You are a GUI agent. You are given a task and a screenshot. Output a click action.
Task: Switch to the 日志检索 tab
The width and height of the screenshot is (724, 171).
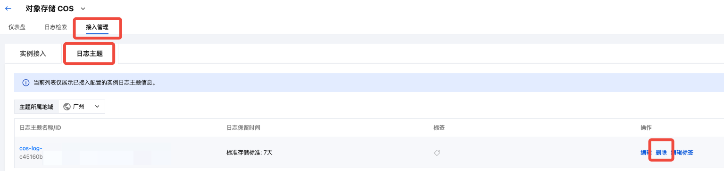(x=56, y=27)
